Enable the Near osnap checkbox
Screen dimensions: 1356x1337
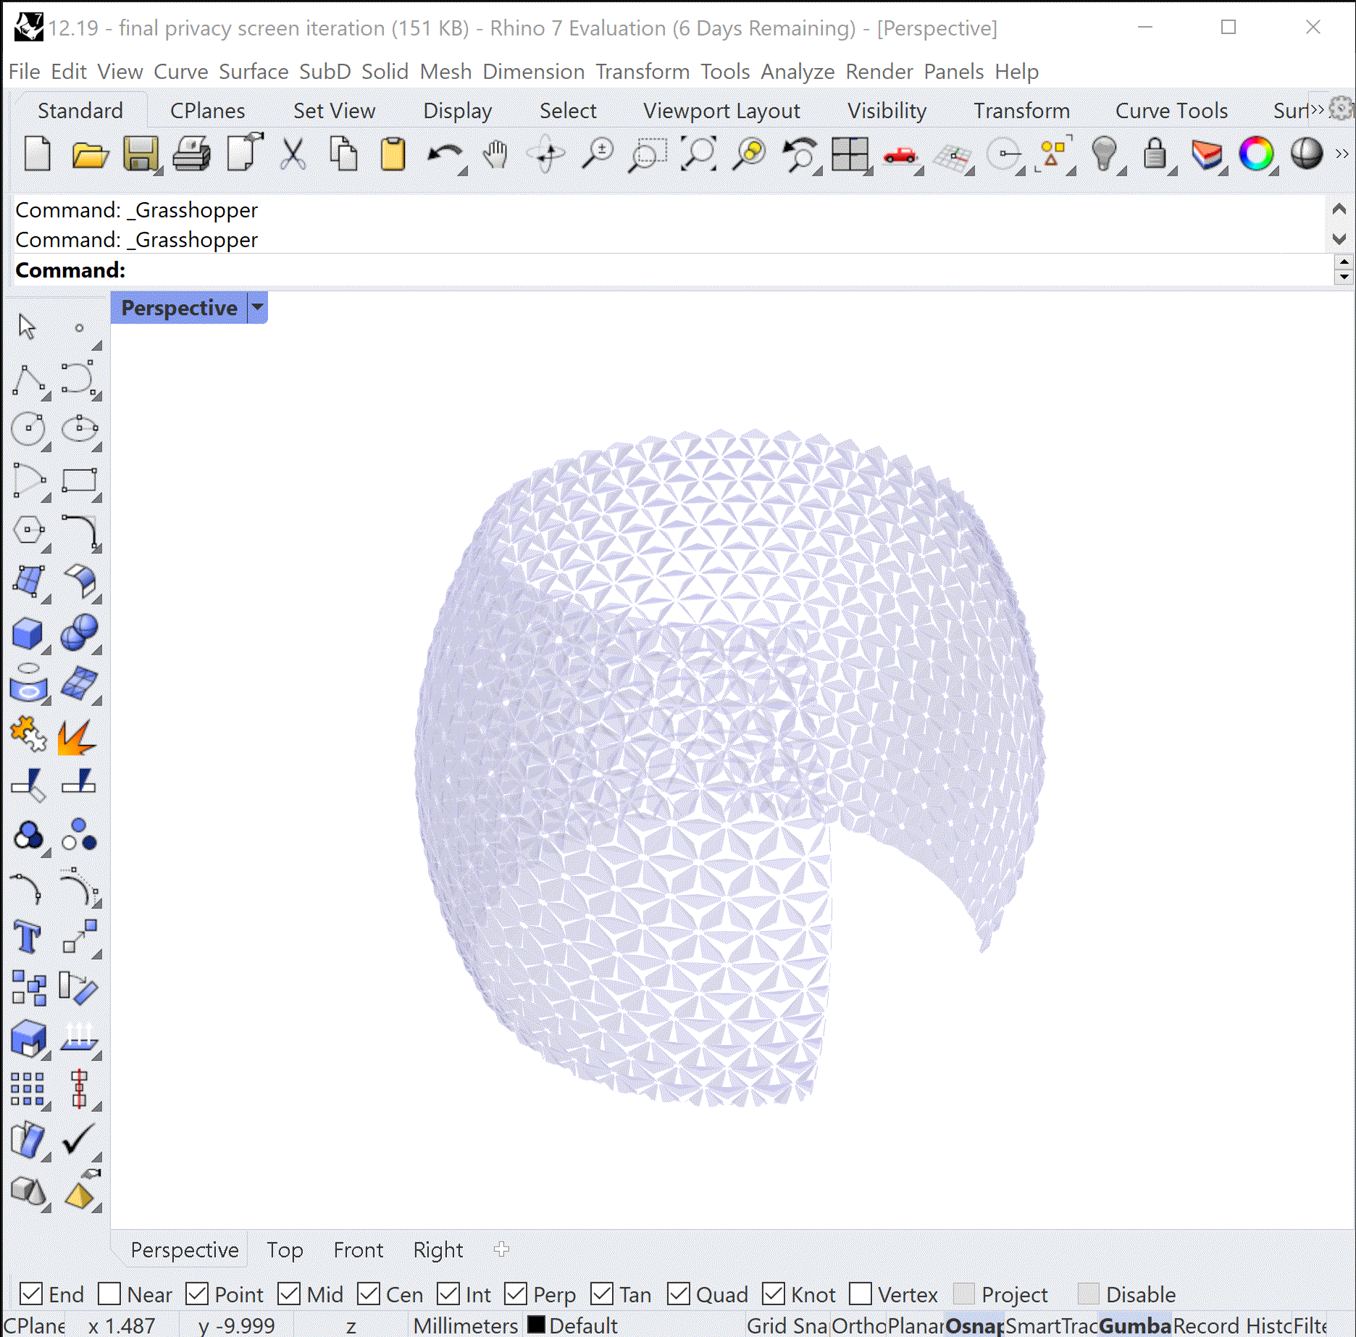(109, 1294)
